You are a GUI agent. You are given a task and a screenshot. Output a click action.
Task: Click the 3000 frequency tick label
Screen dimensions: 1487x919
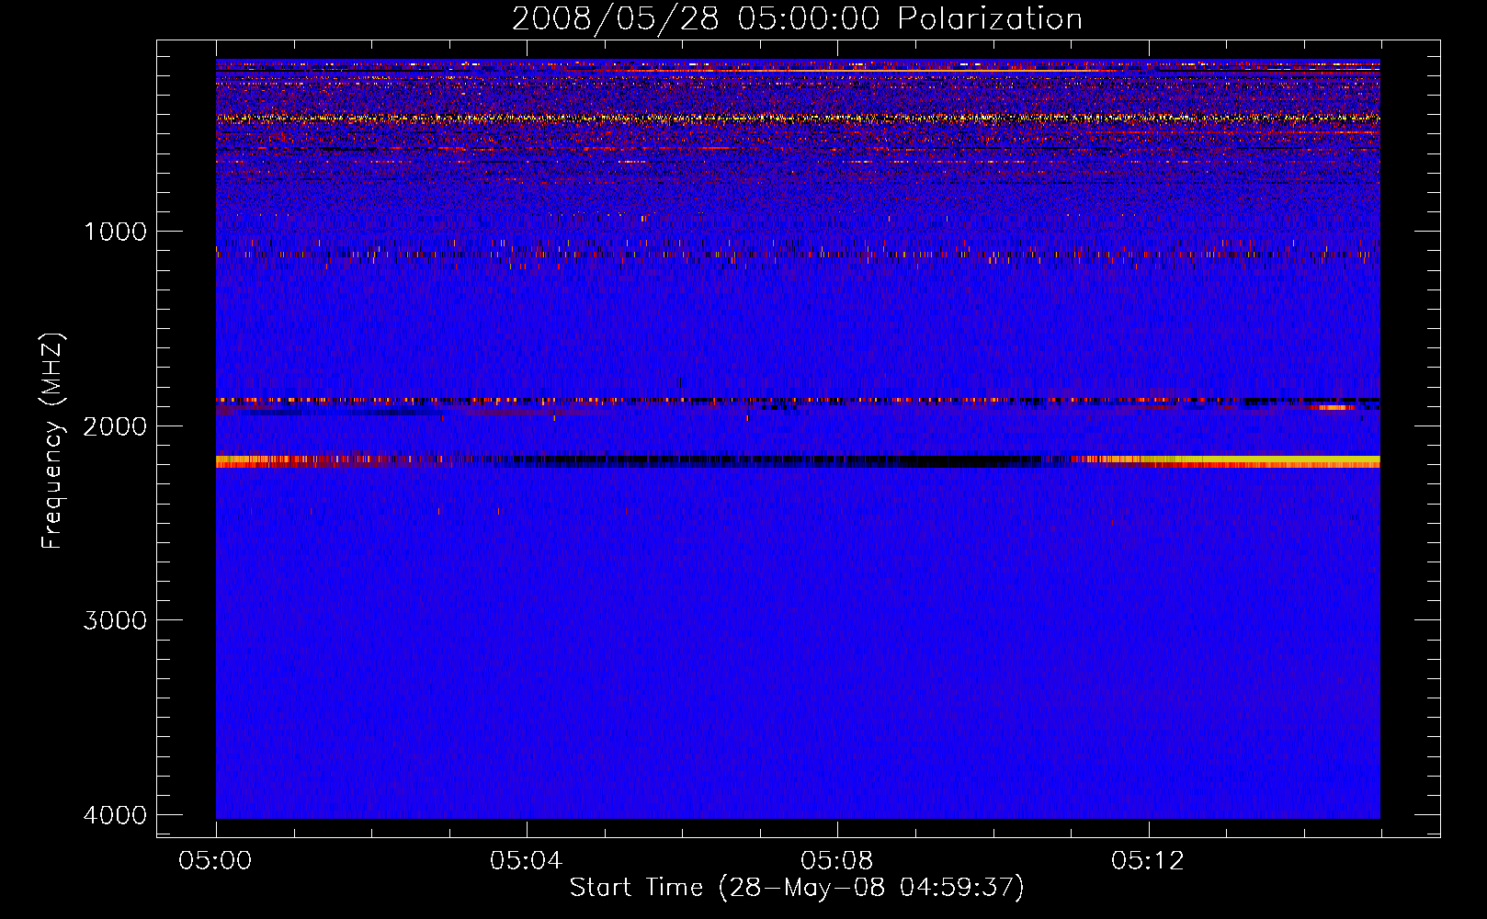[x=115, y=620]
